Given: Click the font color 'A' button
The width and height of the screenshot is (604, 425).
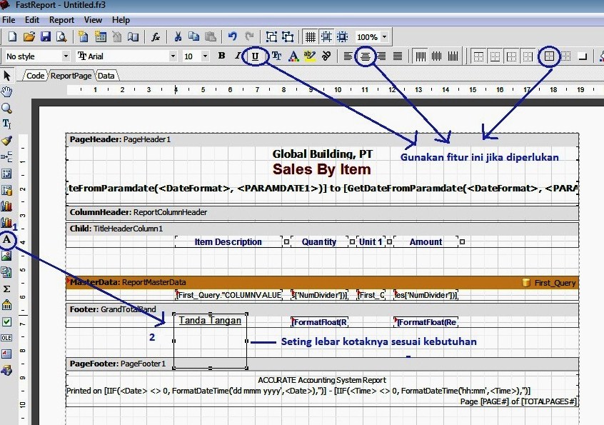Looking at the screenshot, I should [293, 56].
